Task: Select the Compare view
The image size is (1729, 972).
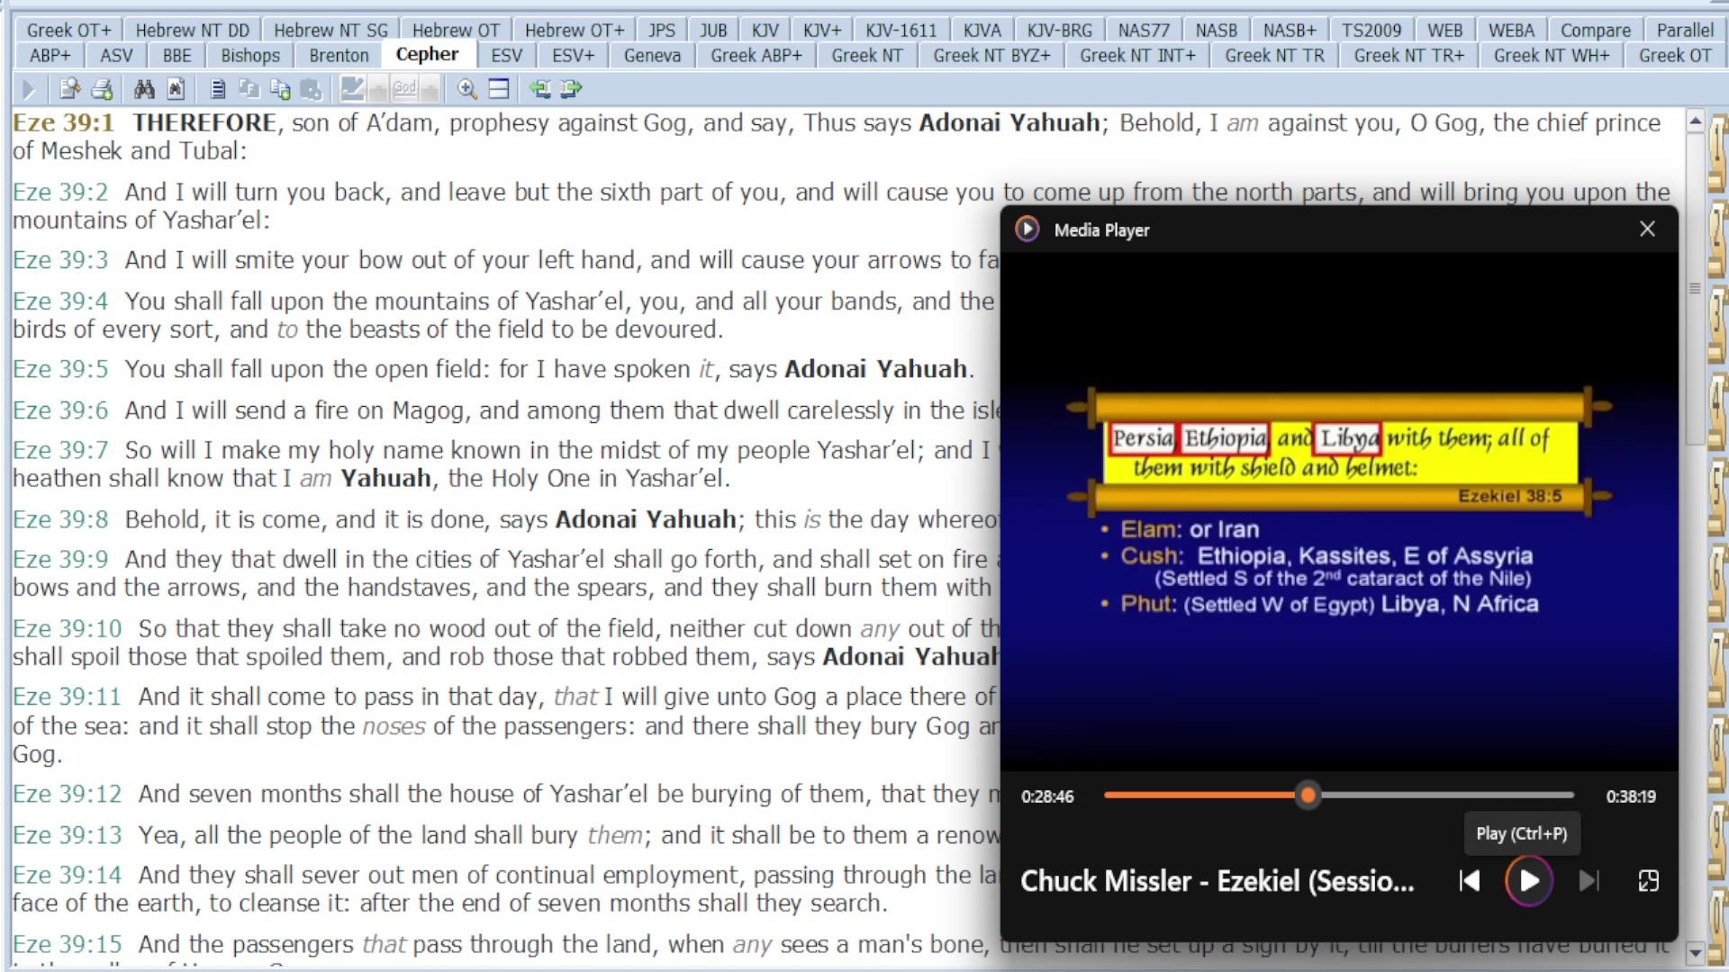Action: pos(1594,29)
